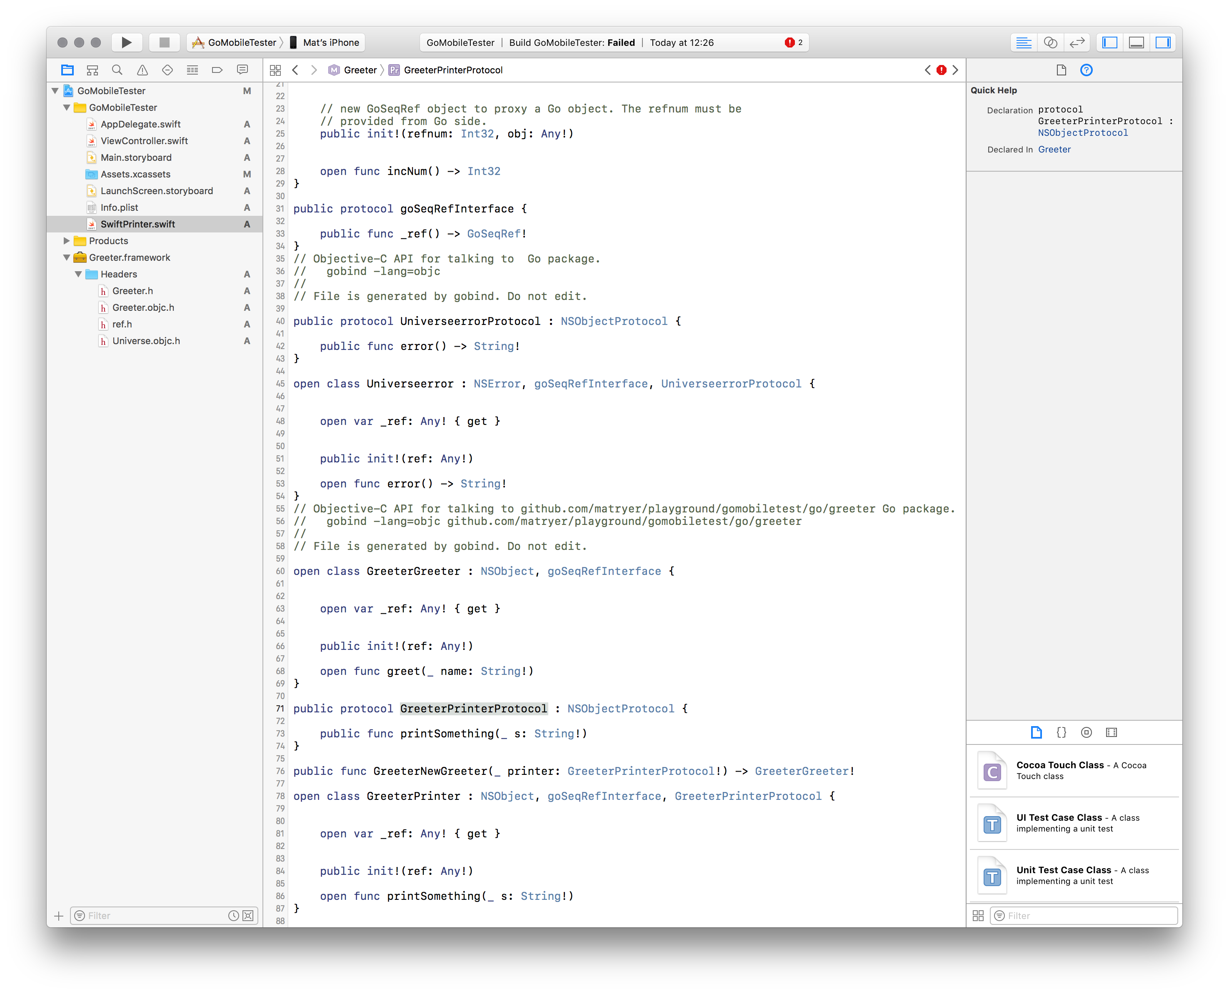Show the Code Snippet library
1229x994 pixels.
coord(1061,732)
